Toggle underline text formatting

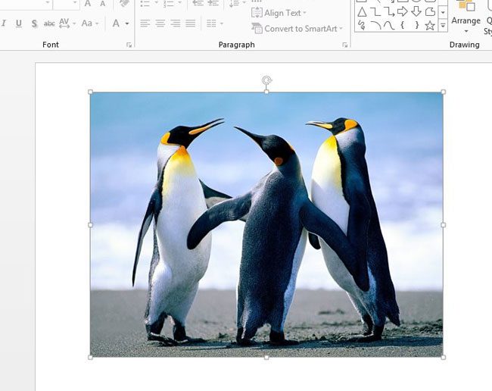pos(19,23)
